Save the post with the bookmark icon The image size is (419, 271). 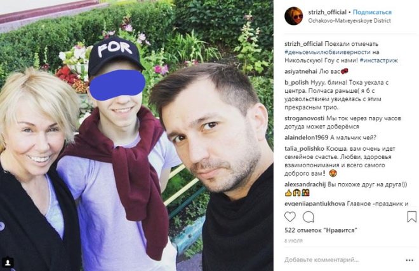click(x=411, y=217)
